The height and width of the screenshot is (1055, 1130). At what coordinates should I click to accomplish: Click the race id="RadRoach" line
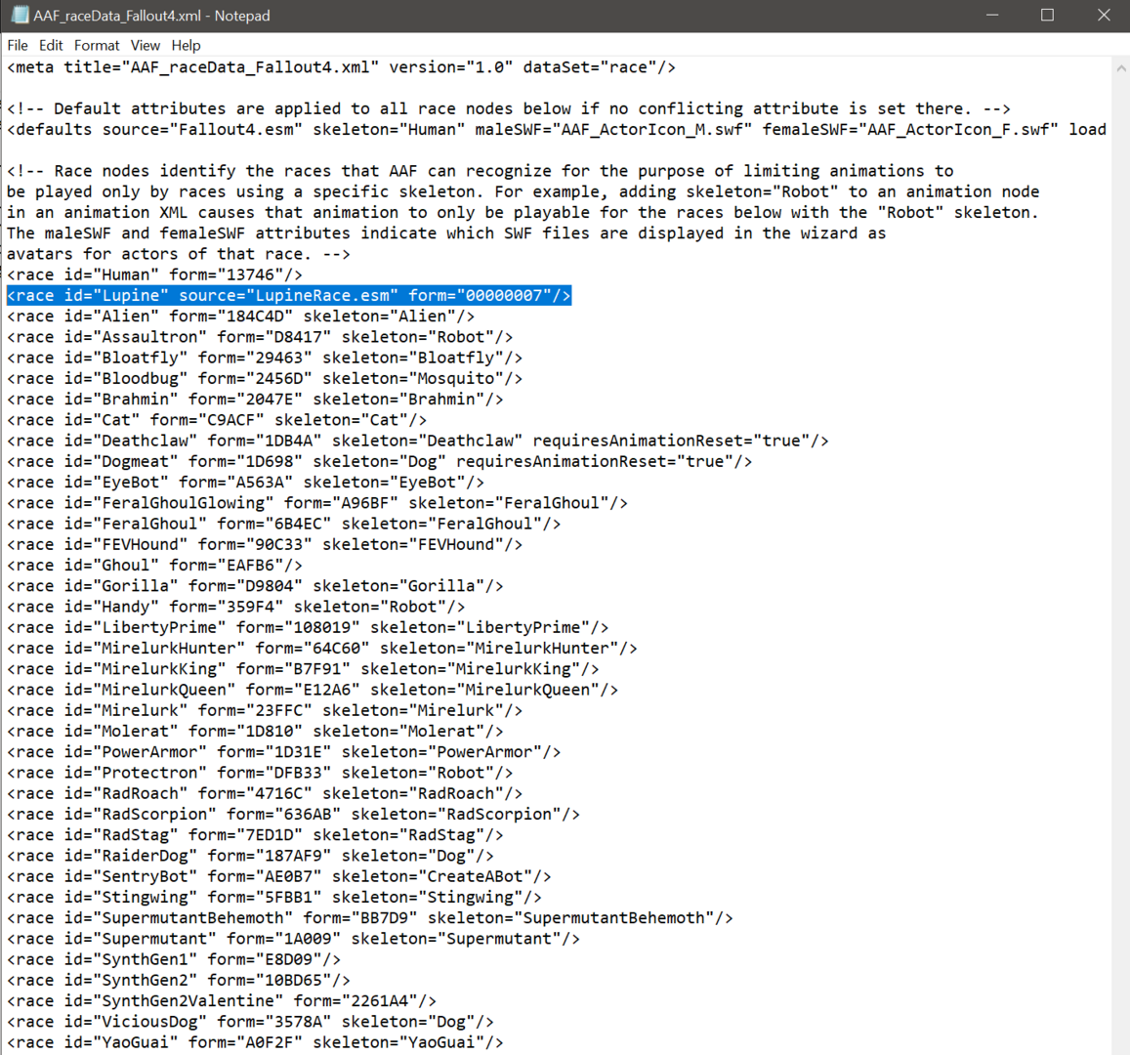pos(265,793)
